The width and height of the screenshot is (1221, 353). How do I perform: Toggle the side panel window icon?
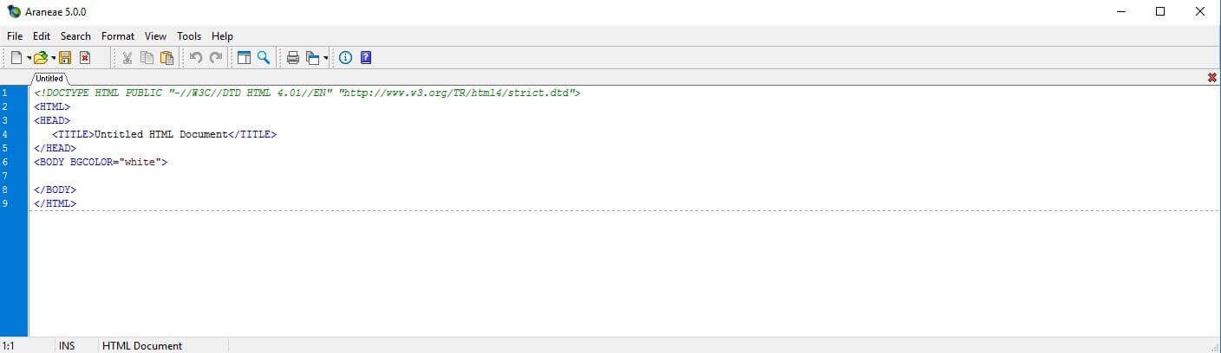coord(244,58)
